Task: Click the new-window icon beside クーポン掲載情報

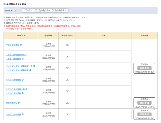Action: tap(22, 115)
